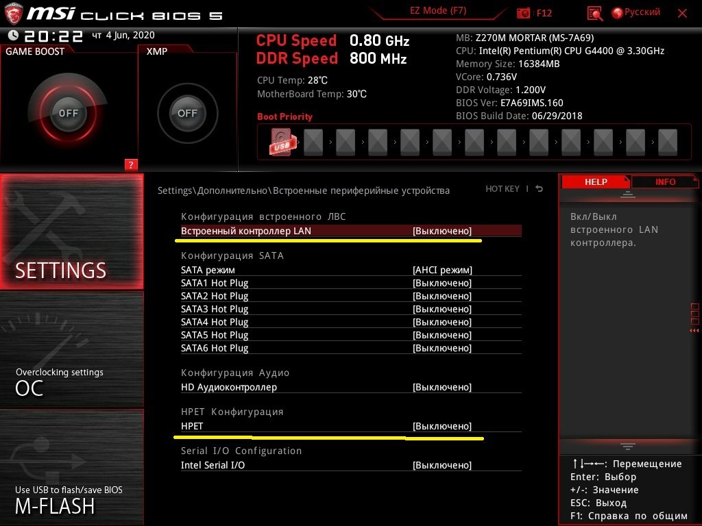Click the MSI dragon shield logo
The image size is (702, 526).
tap(13, 13)
